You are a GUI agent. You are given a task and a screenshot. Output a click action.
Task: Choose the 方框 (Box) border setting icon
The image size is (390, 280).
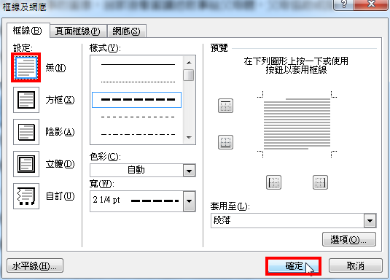pyautogui.click(x=26, y=100)
